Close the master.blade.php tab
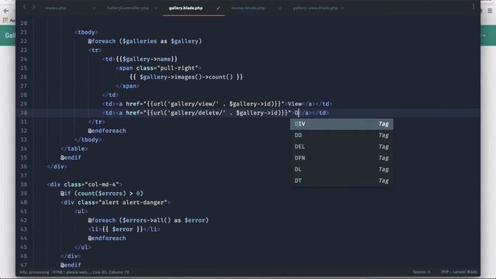 point(280,9)
